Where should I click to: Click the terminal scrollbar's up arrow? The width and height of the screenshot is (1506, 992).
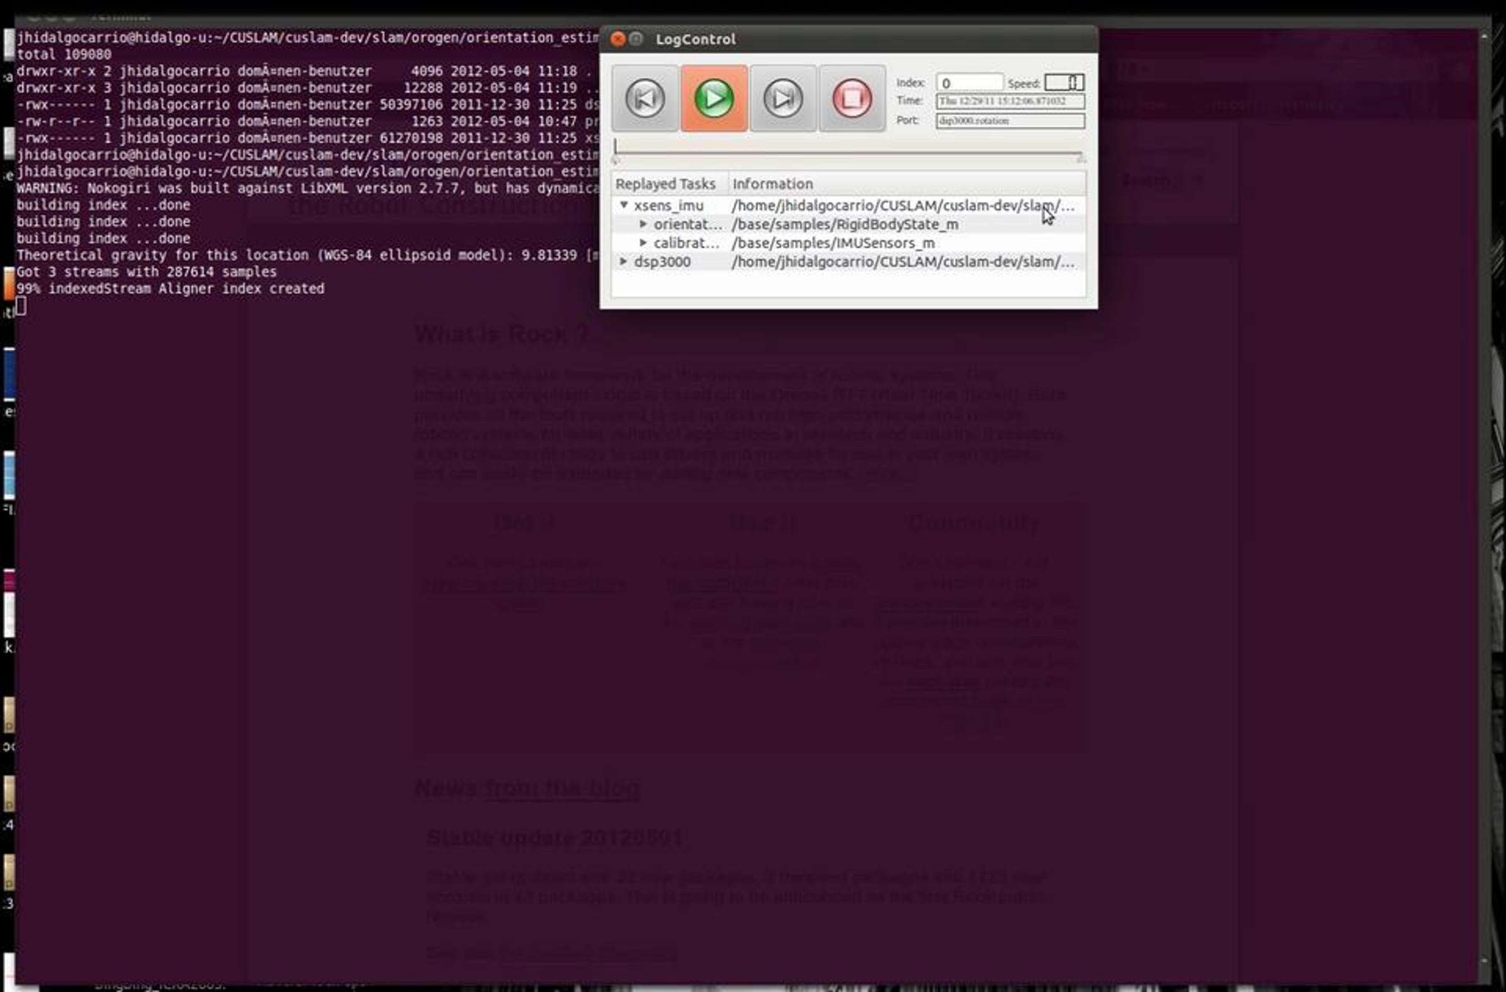[x=1484, y=36]
